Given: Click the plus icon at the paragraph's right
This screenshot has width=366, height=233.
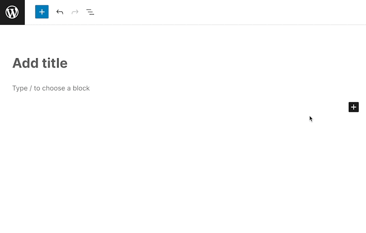Looking at the screenshot, I should (354, 107).
